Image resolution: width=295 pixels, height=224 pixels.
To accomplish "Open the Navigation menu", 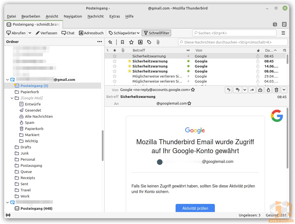I will click(73, 16).
